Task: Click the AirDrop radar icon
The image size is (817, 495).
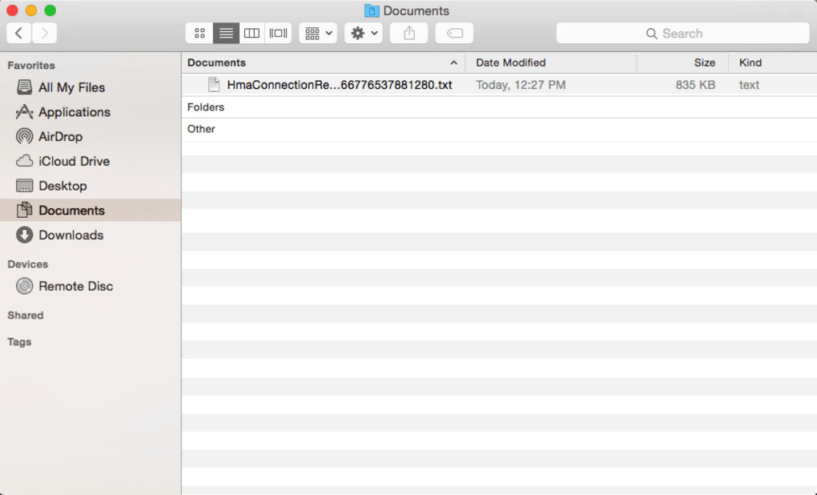Action: coord(24,136)
